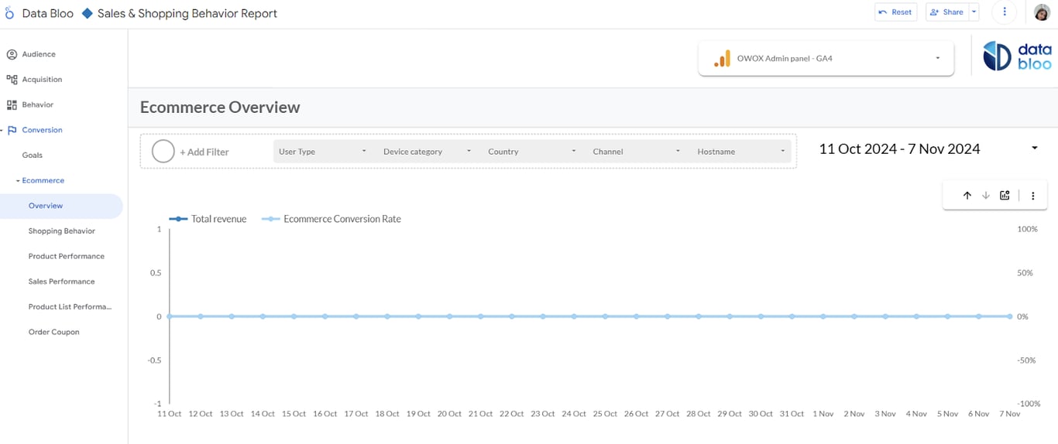Screen dimensions: 1058x444
Task: Reset the report filters
Action: point(895,12)
